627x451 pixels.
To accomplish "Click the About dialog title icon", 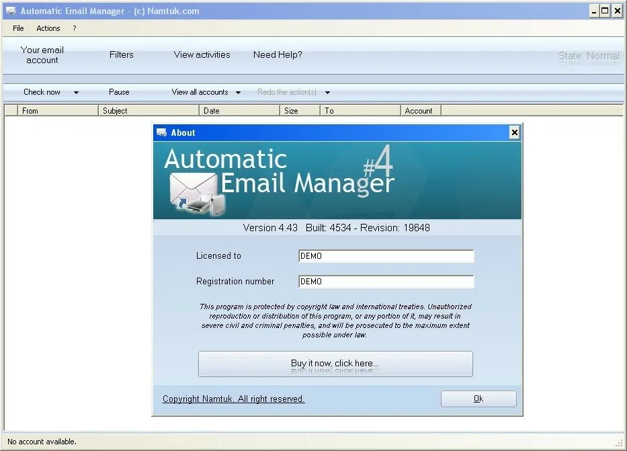I will pos(161,132).
